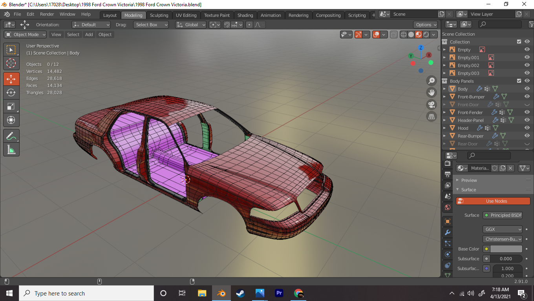
Task: Open the Object Mode dropdown
Action: [25, 34]
